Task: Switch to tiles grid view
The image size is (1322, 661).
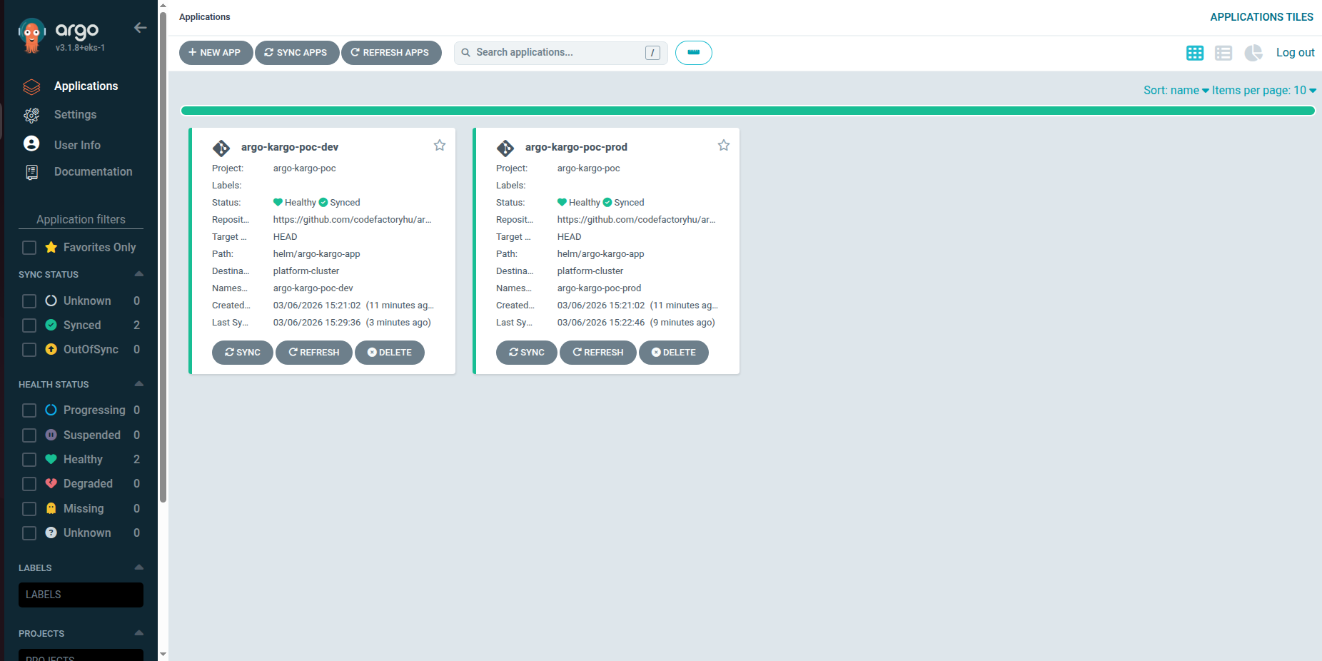Action: point(1195,53)
